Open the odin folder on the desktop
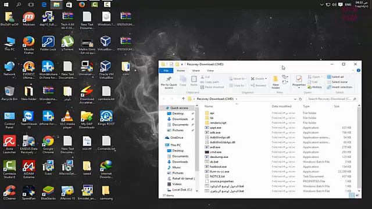Viewport: 372px width, 209px height. [126, 69]
